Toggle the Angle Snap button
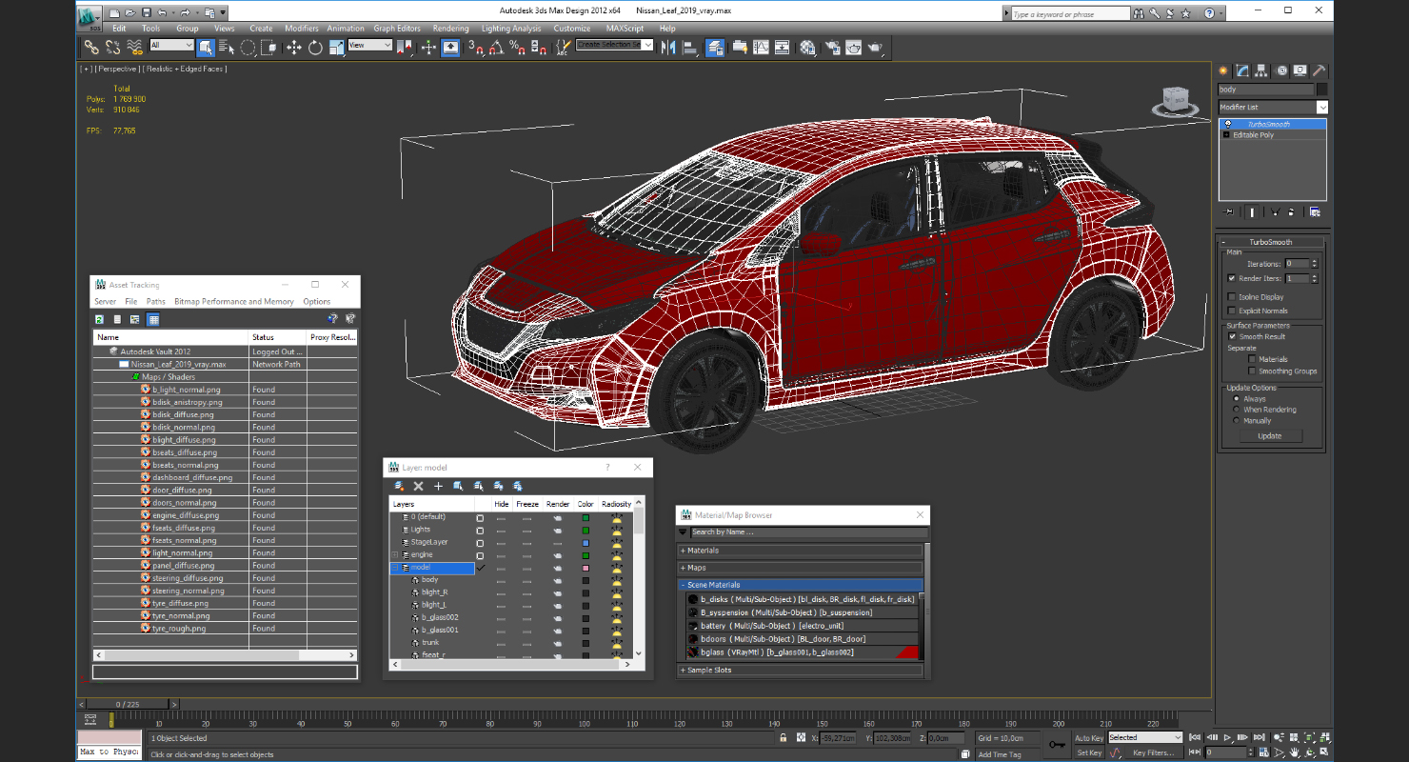 pos(496,47)
